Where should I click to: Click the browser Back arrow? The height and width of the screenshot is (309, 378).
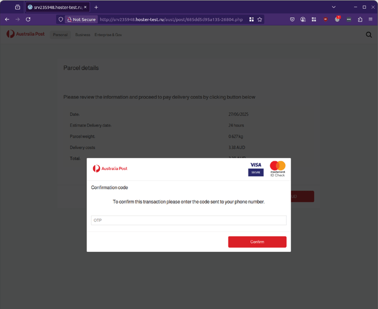point(7,19)
